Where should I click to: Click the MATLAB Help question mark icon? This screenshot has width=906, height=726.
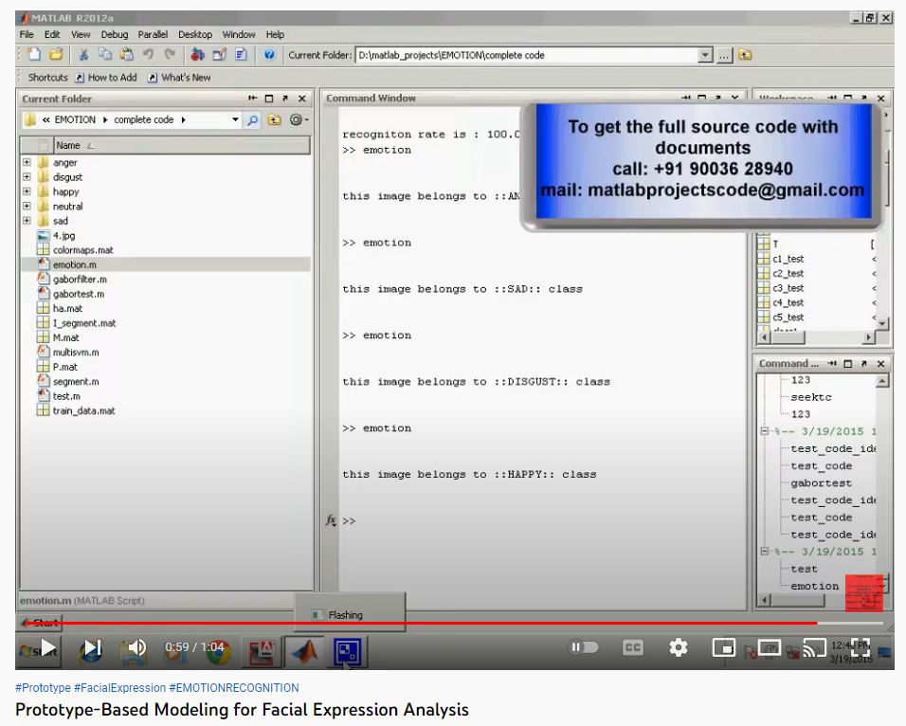pyautogui.click(x=270, y=55)
